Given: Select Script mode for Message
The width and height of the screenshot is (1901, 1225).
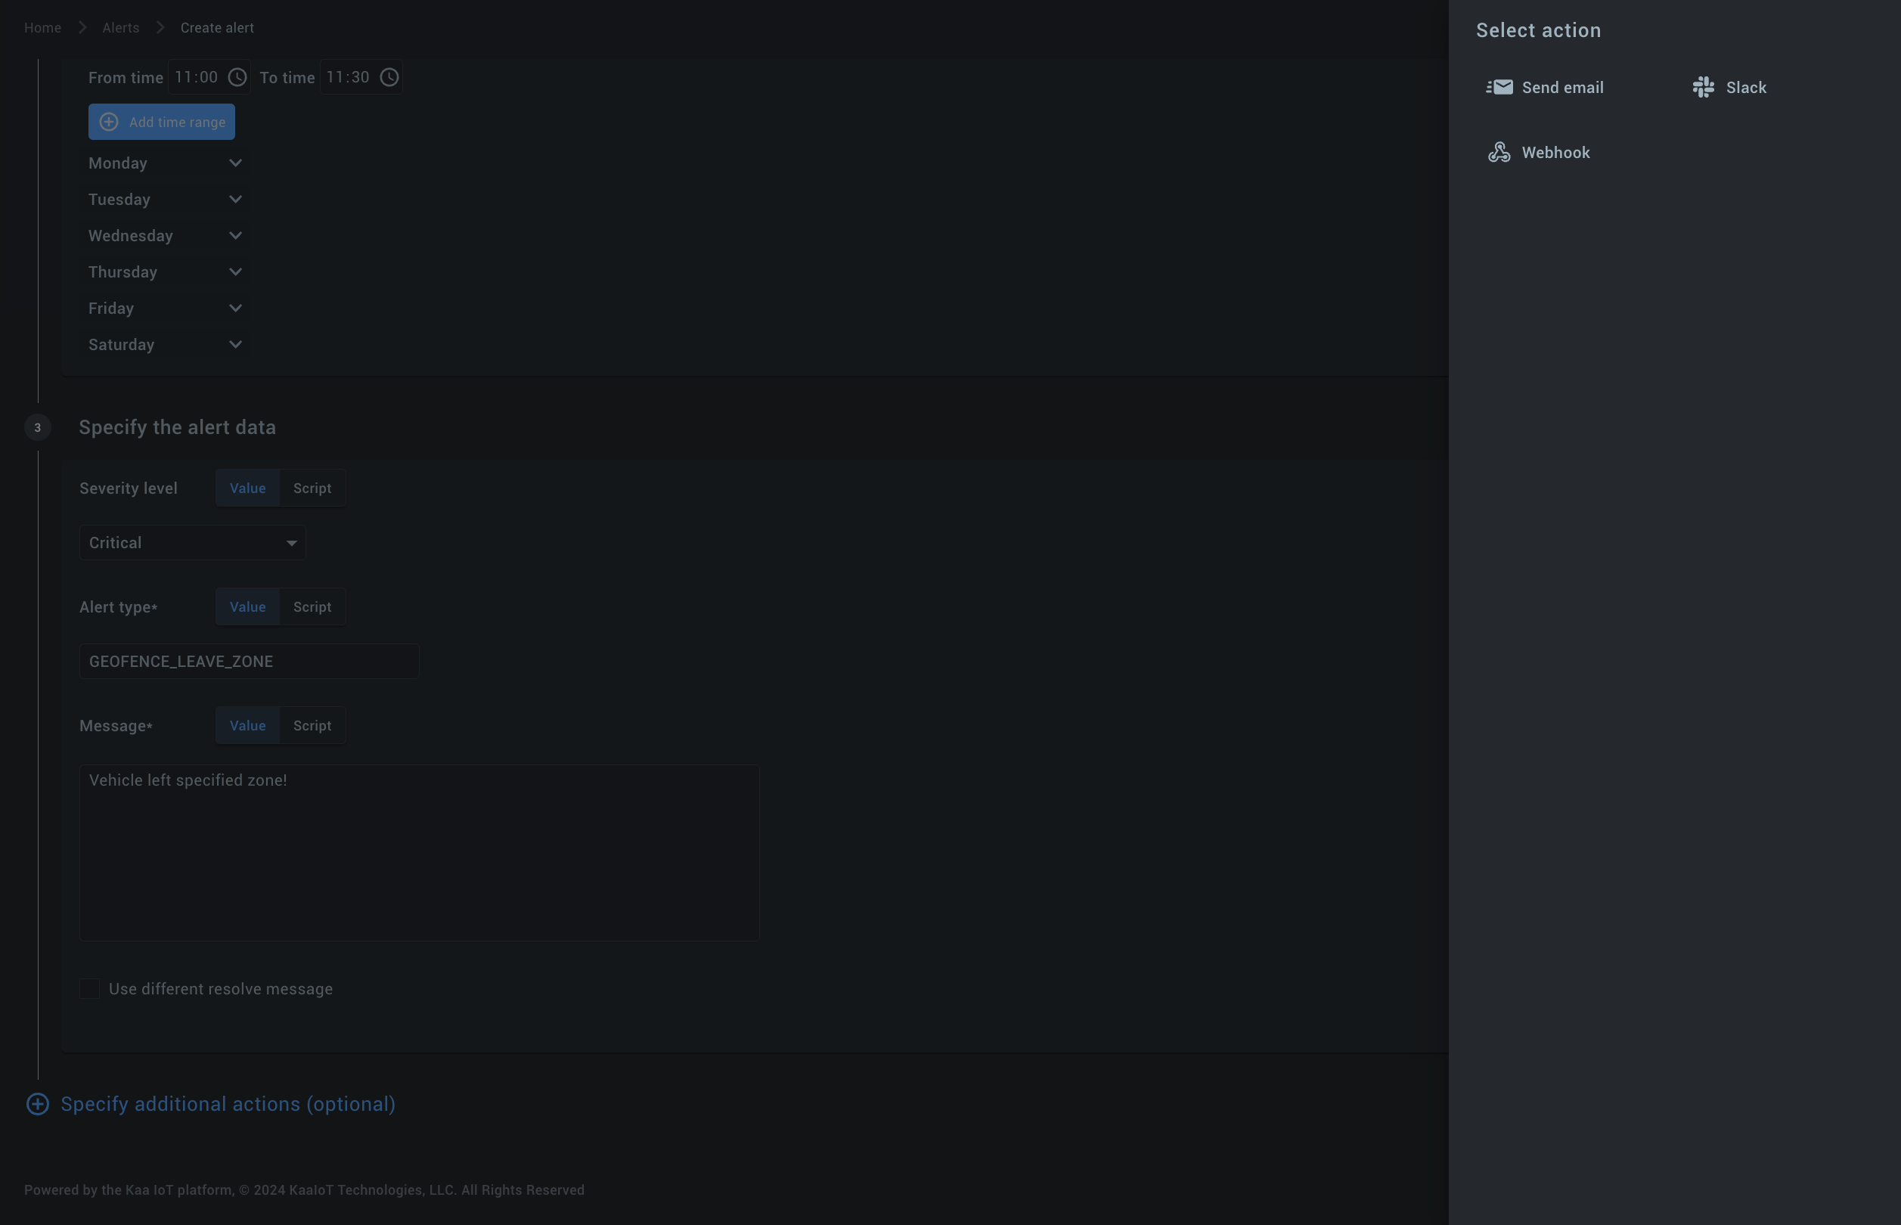Looking at the screenshot, I should pyautogui.click(x=312, y=725).
